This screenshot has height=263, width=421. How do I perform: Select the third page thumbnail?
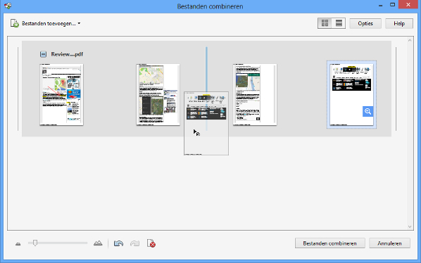point(255,94)
